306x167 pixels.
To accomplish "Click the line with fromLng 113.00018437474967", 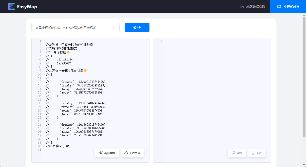I will [x=76, y=82].
